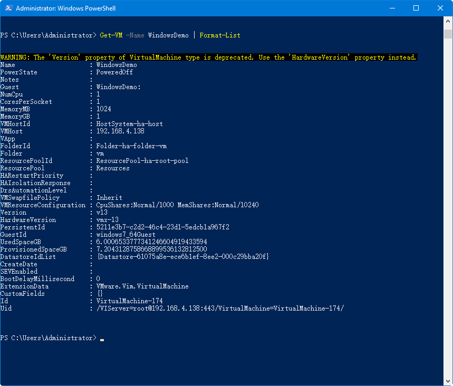Click the scrollbar down arrow

448,381
